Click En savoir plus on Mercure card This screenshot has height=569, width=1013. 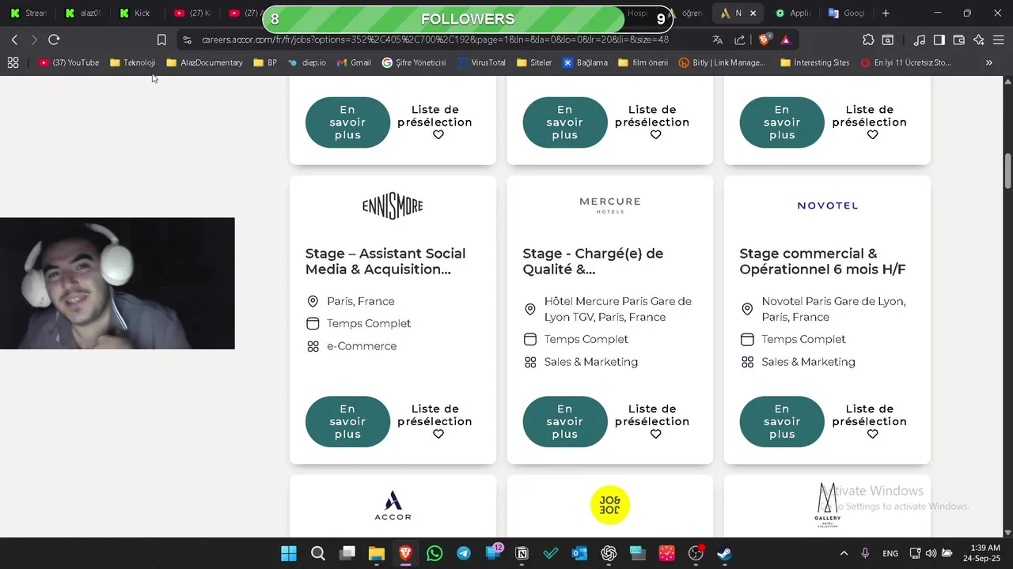[x=564, y=421]
